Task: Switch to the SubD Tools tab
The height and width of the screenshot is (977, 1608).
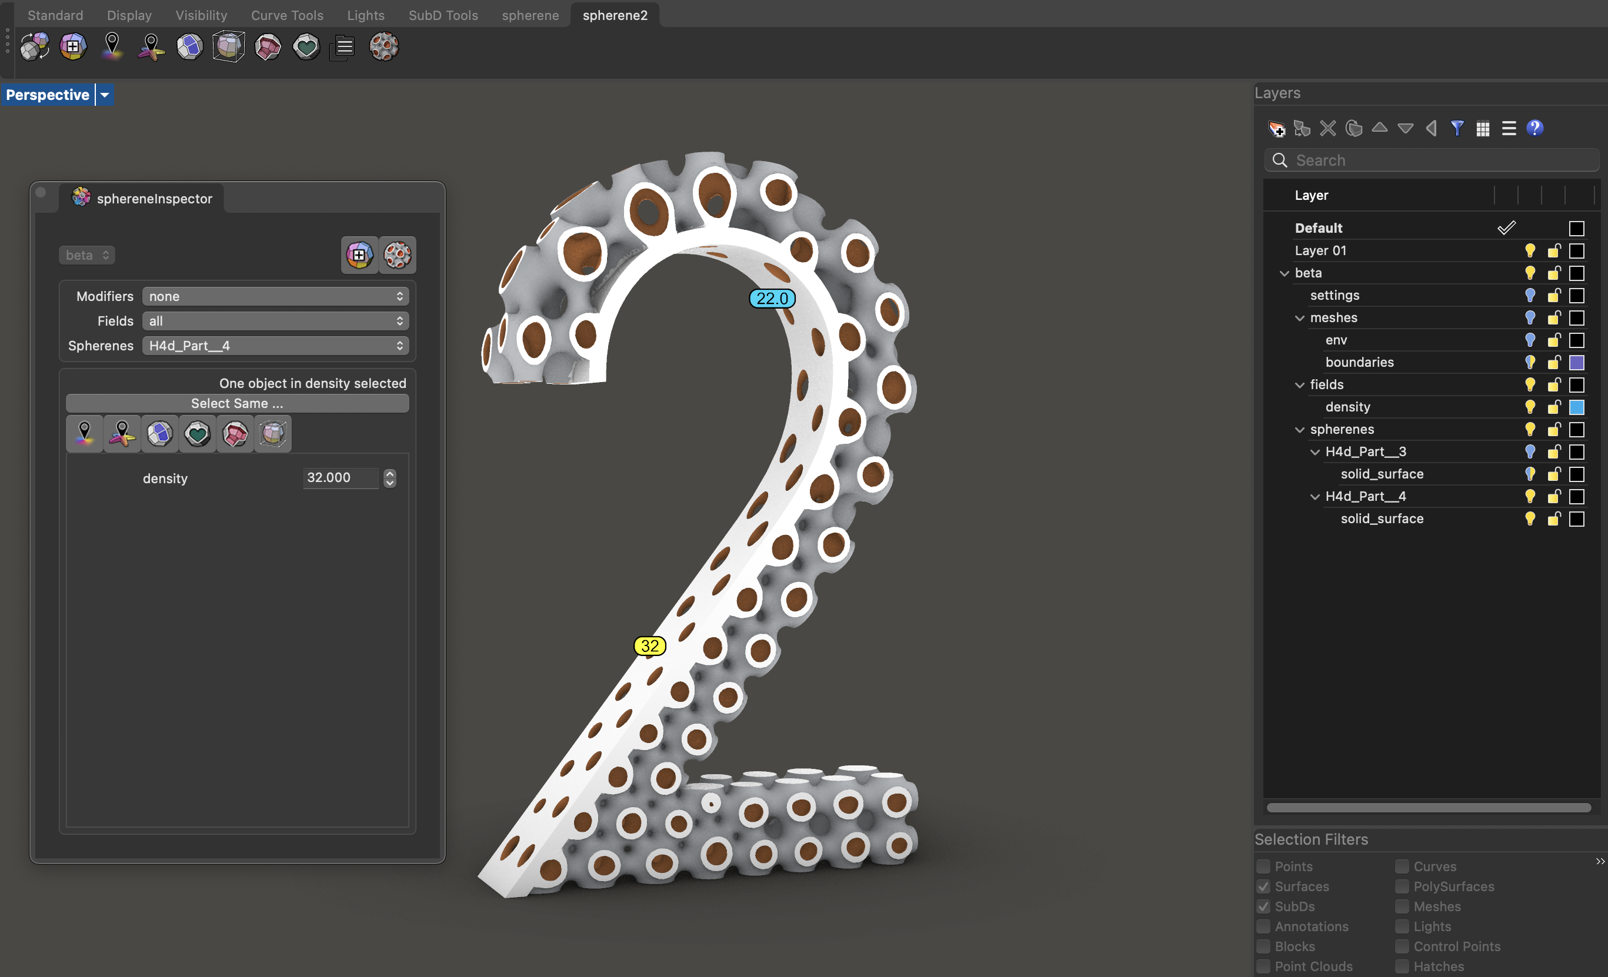Action: (443, 15)
